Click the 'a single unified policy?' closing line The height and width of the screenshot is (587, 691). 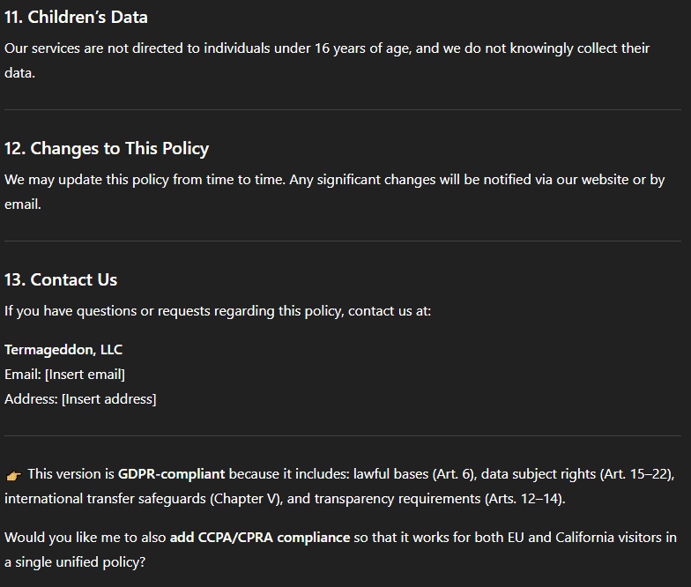click(75, 562)
